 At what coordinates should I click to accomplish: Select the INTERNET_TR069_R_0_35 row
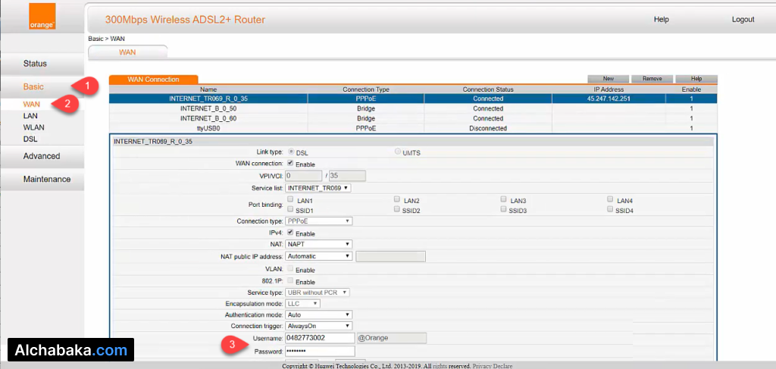point(413,99)
